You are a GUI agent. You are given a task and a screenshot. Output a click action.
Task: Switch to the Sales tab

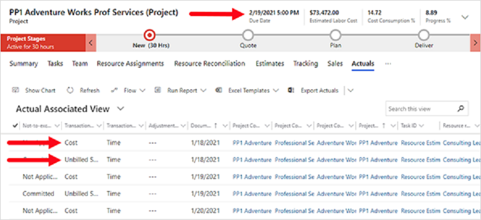pos(335,63)
